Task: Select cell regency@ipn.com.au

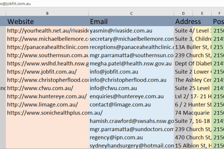Action: pyautogui.click(x=131, y=137)
